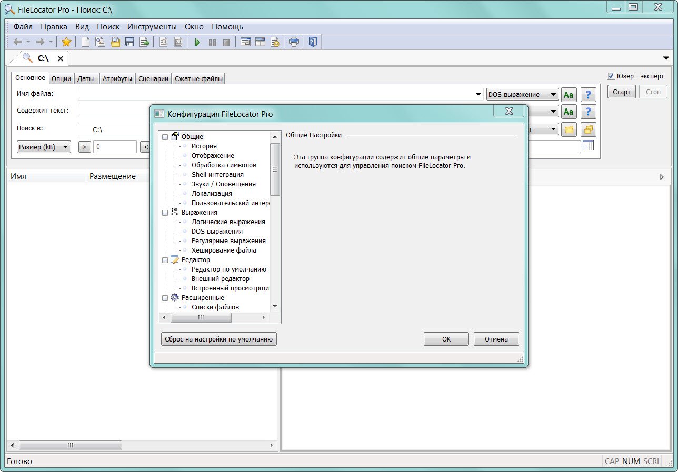Collapse the Расширенные tree node

(165, 298)
